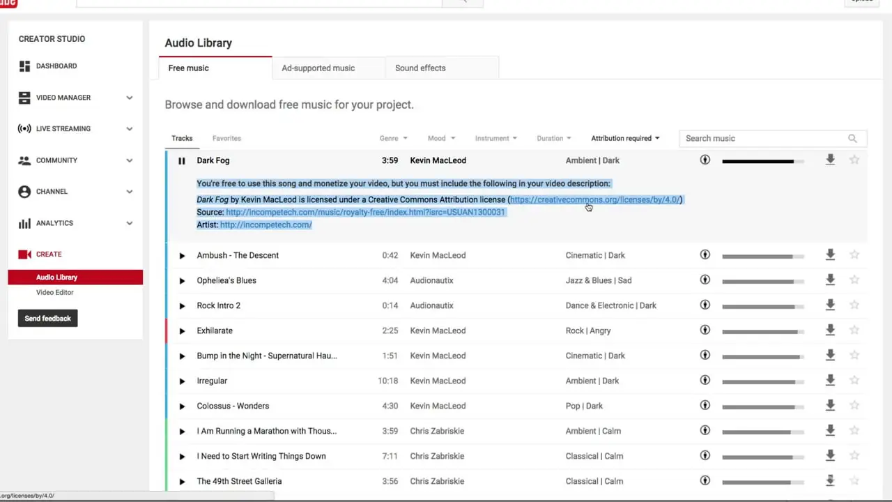
Task: Open the Genre filter dropdown
Action: click(393, 138)
